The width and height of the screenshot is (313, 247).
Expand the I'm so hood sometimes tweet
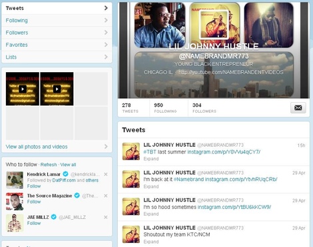pyautogui.click(x=151, y=214)
